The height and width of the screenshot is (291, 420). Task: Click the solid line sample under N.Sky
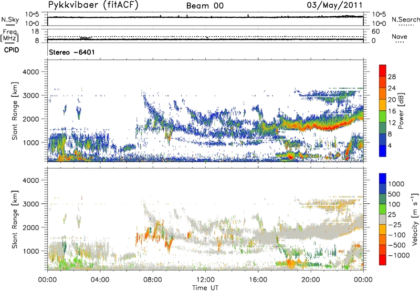[x=10, y=25]
